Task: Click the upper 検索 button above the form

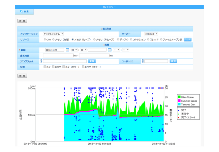Action: [22, 21]
